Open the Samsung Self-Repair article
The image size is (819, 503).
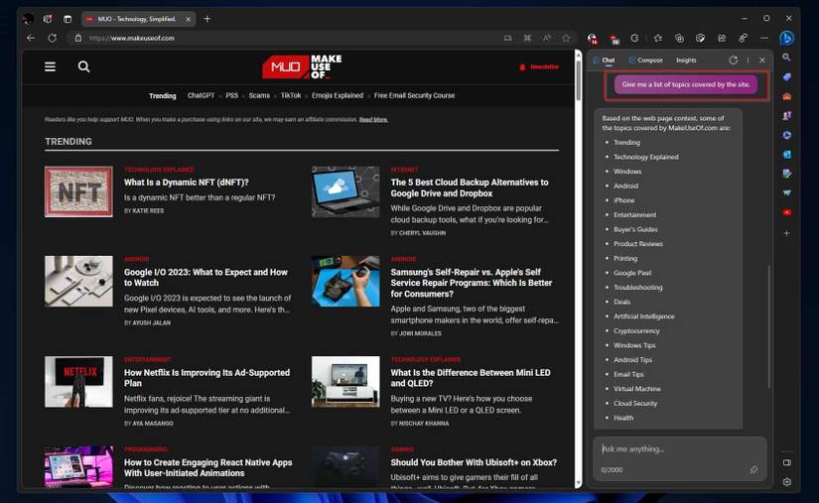pyautogui.click(x=472, y=283)
